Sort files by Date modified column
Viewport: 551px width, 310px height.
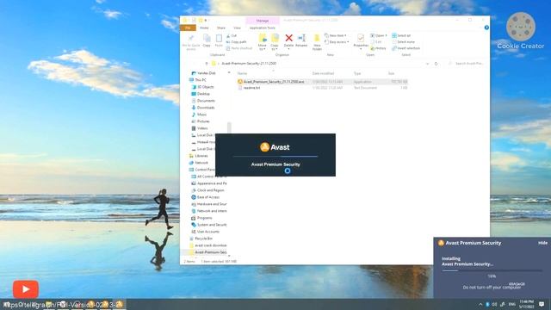pos(323,73)
